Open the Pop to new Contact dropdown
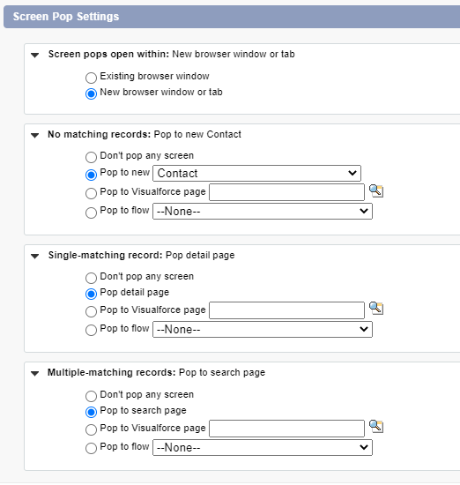 [257, 173]
